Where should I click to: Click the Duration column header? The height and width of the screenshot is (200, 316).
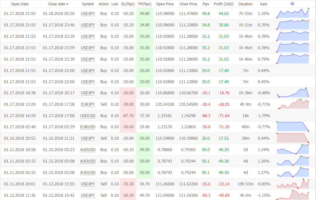[x=246, y=4]
